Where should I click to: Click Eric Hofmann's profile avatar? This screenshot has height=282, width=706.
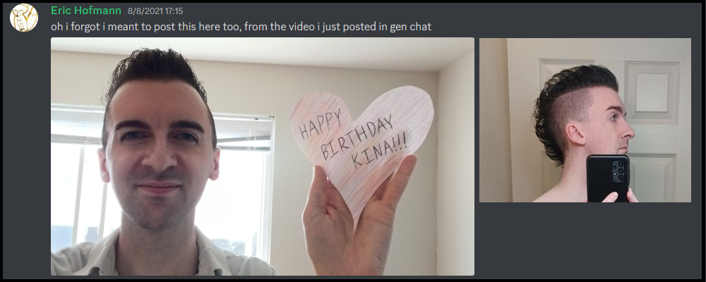pyautogui.click(x=24, y=18)
